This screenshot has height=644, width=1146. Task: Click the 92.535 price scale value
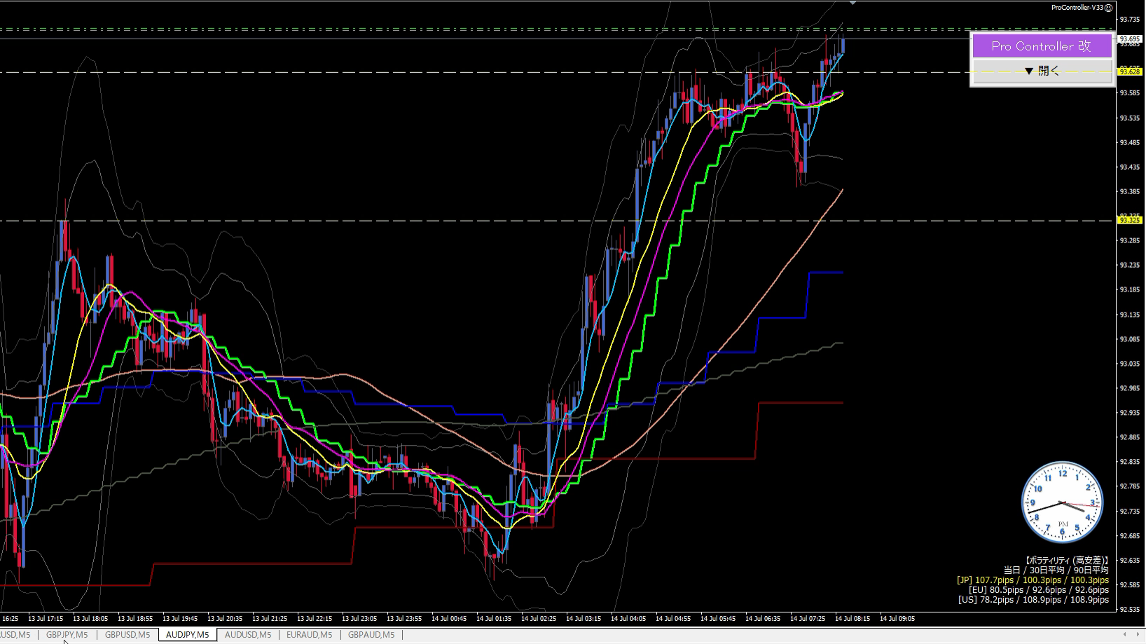coord(1129,610)
